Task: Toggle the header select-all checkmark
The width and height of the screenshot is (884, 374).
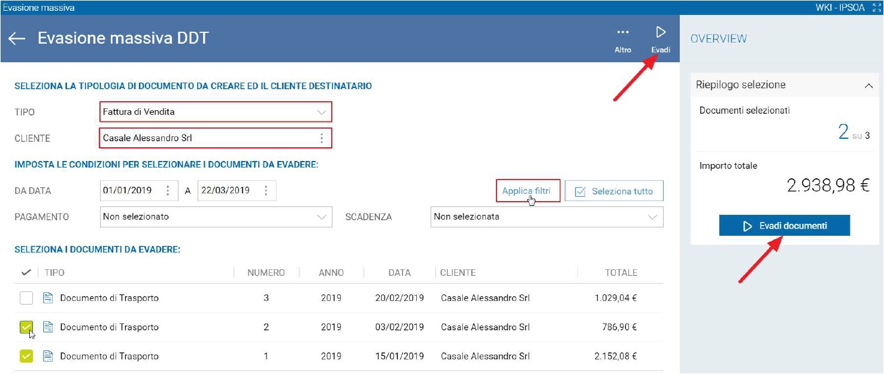Action: [26, 272]
